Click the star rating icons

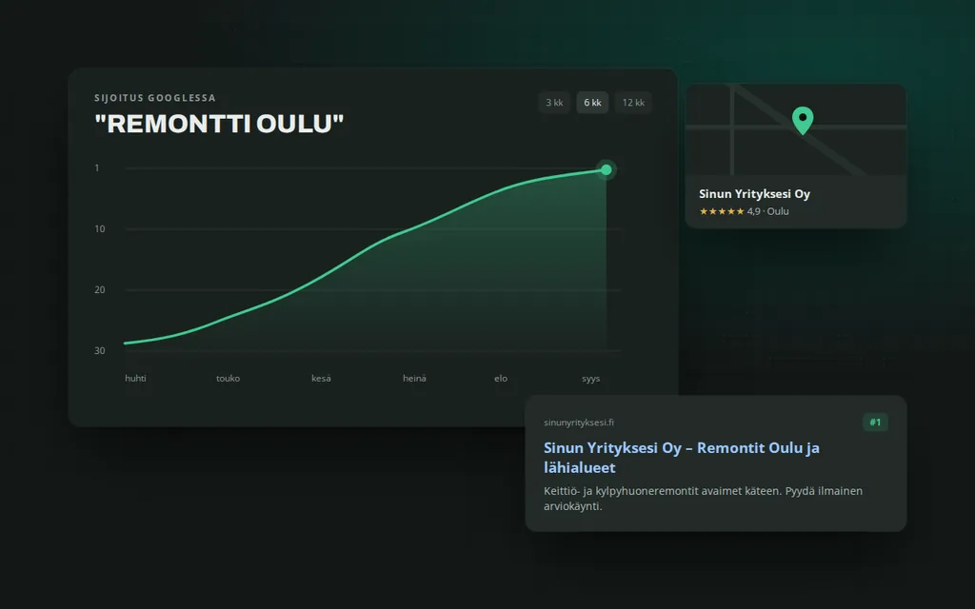coord(722,211)
